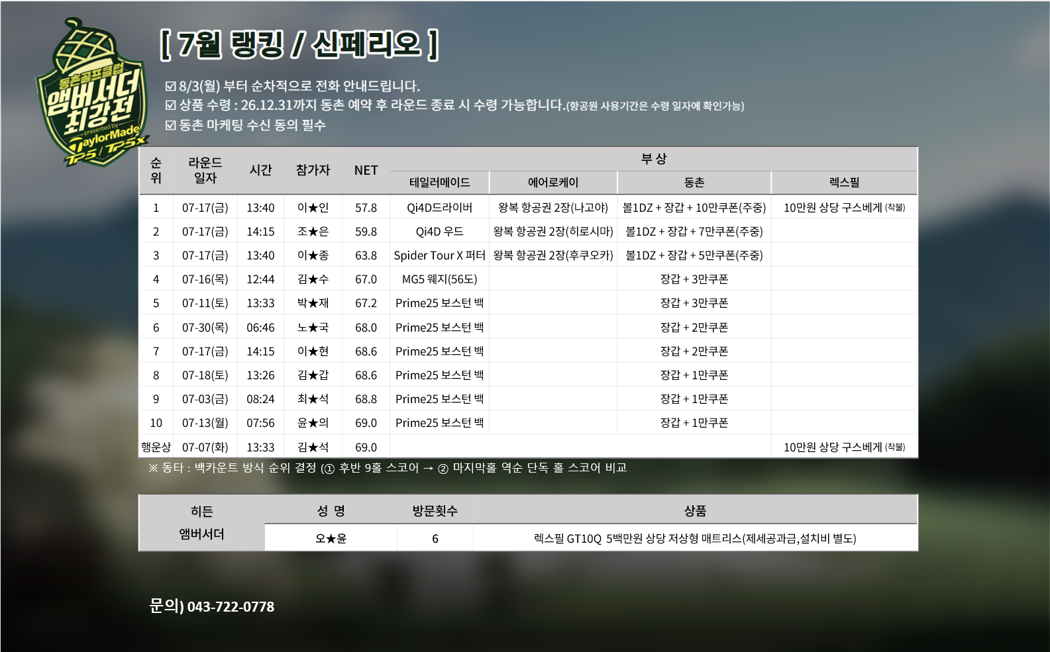The image size is (1050, 652).
Task: Select participant name '이★현'
Action: 313,351
